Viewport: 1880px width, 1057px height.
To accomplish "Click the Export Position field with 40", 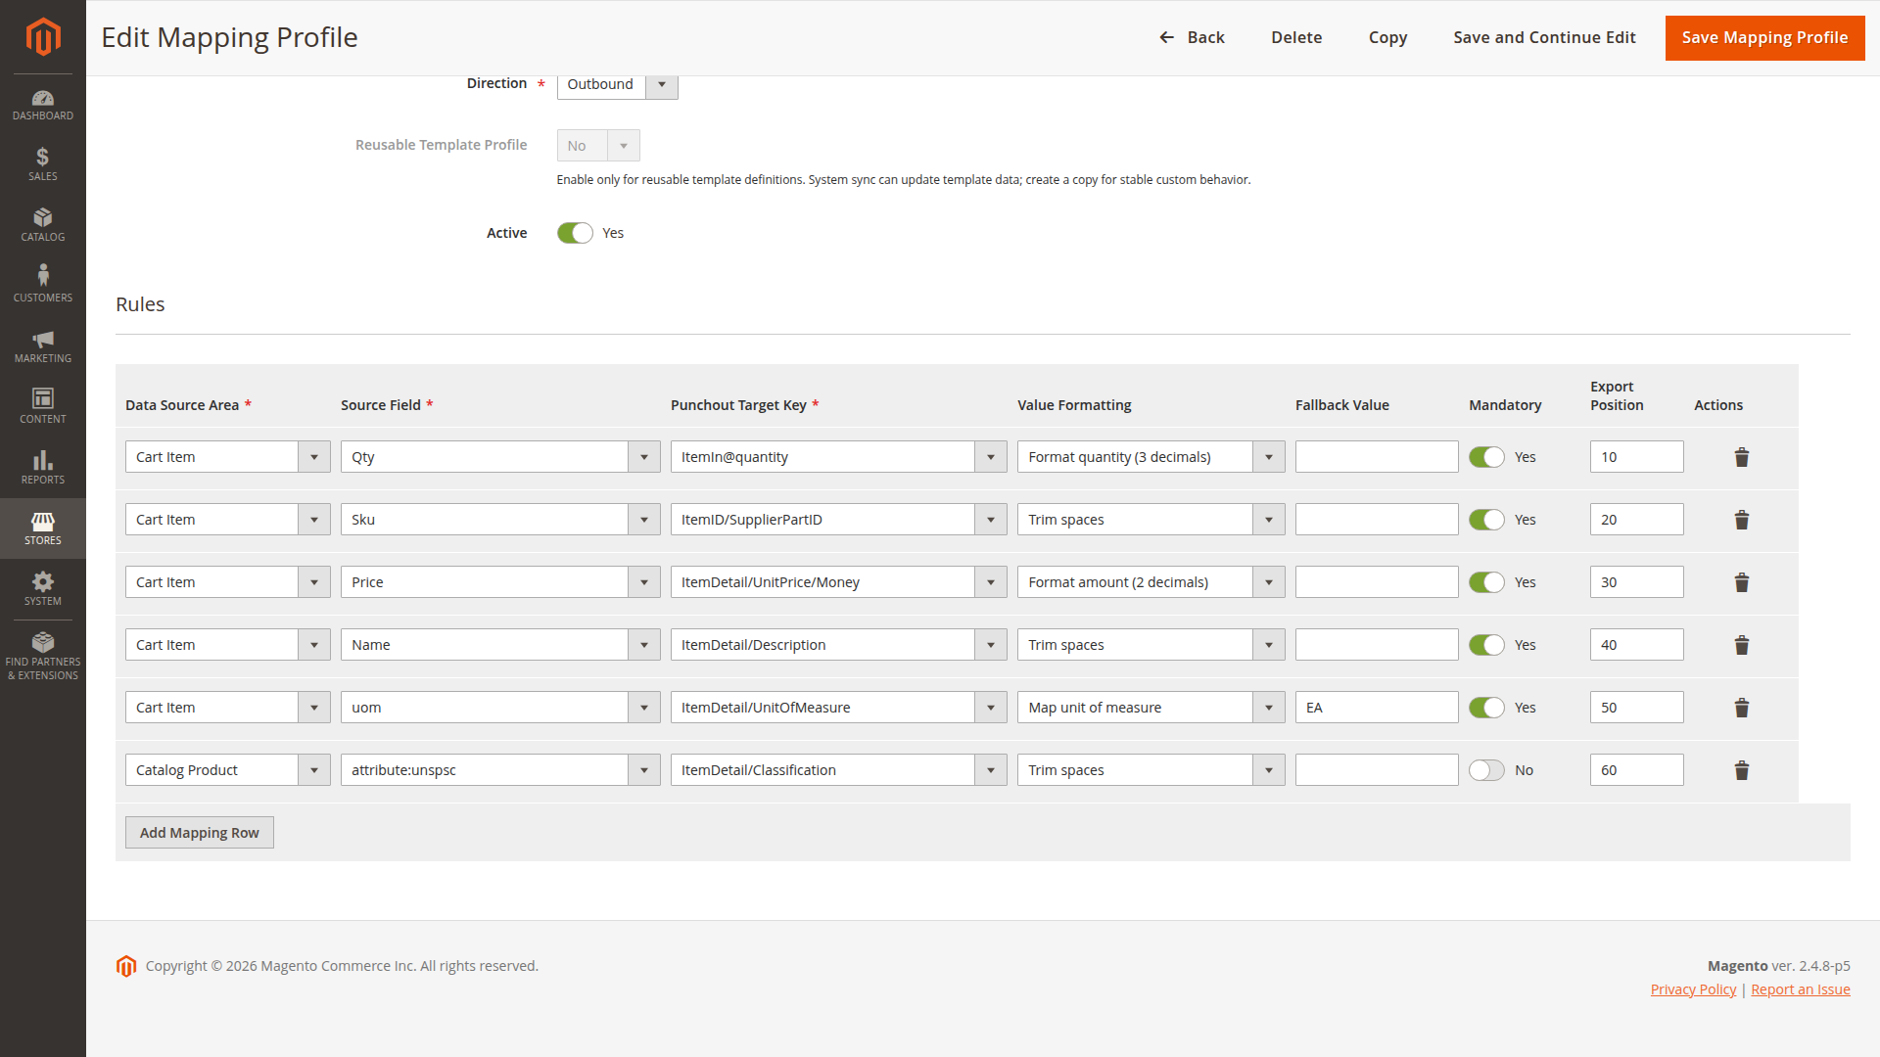I will pos(1637,645).
